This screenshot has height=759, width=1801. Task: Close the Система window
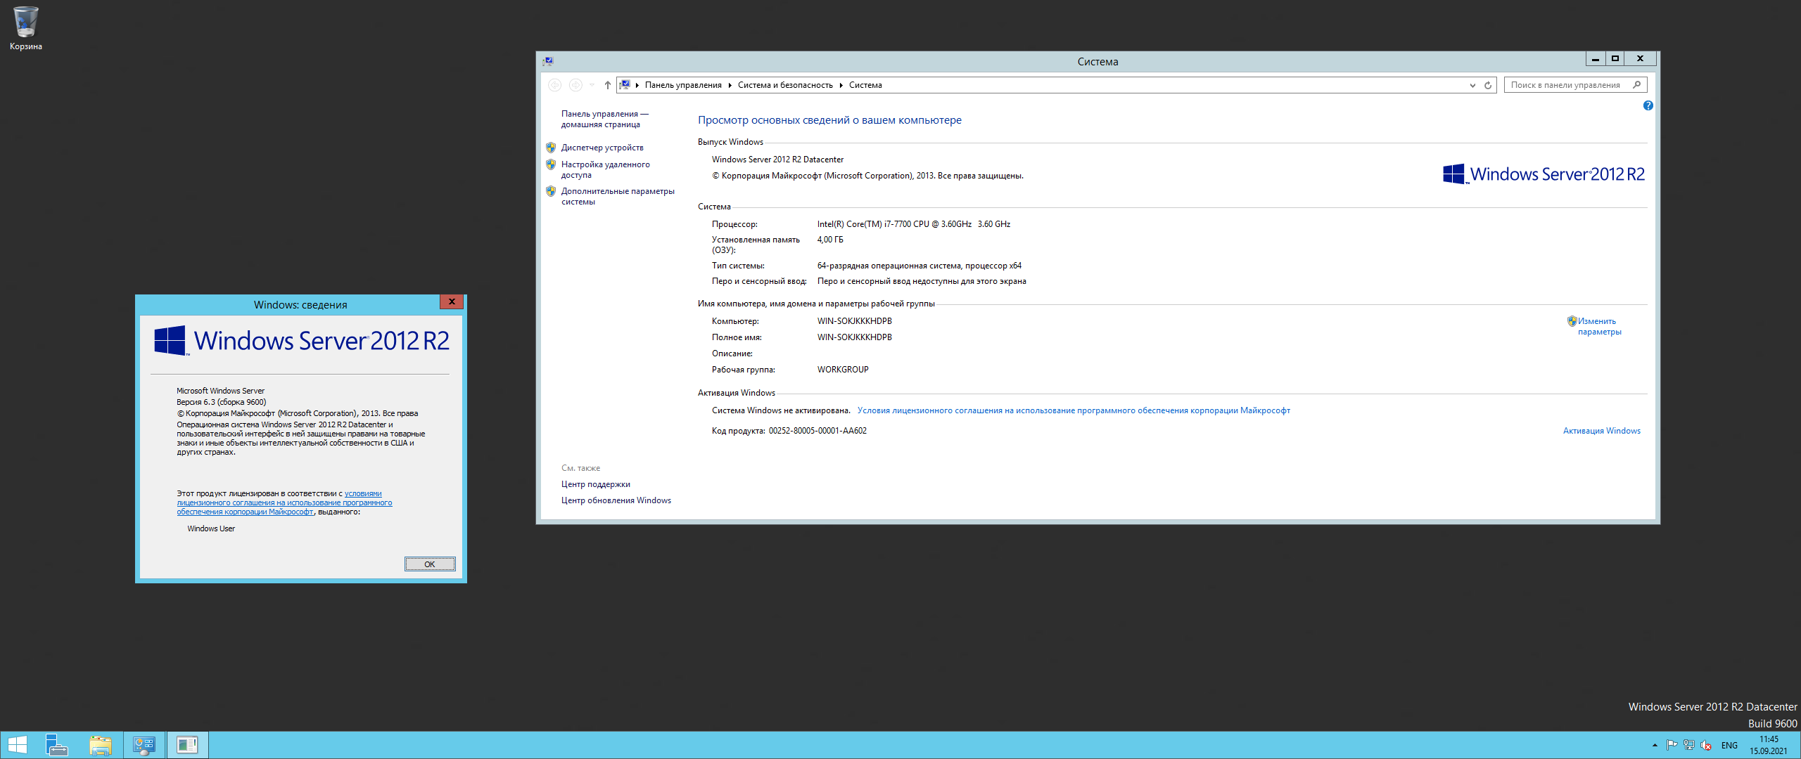point(1641,59)
